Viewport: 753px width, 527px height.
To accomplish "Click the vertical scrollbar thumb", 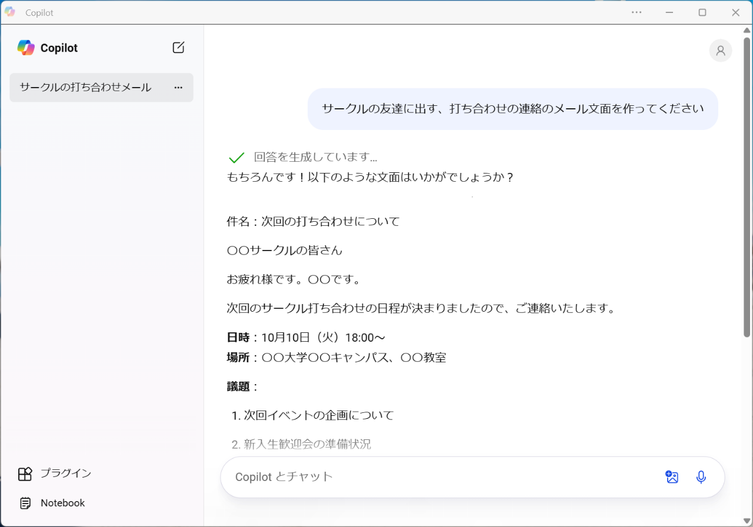I will [x=747, y=188].
